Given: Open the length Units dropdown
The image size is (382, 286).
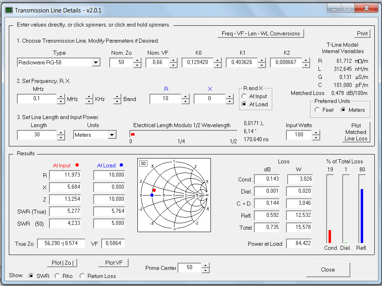Looking at the screenshot, I should [112, 135].
